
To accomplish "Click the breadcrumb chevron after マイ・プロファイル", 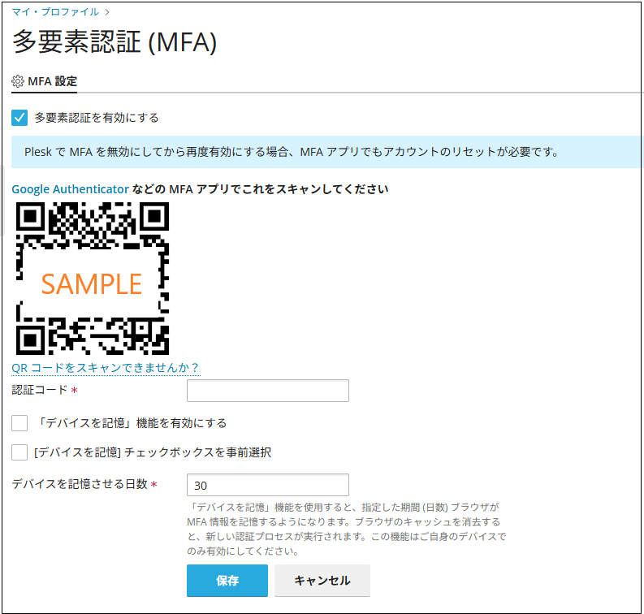I will pyautogui.click(x=107, y=12).
